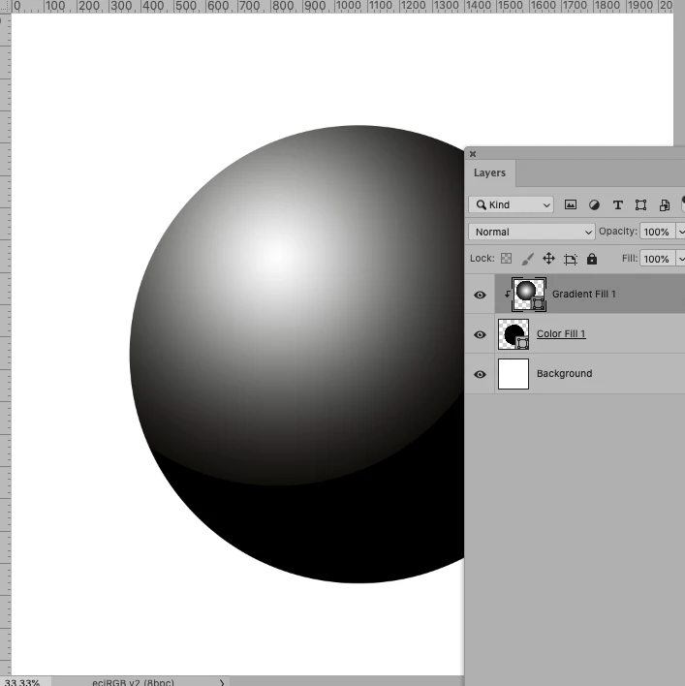Hide the Background layer
685x686 pixels.
(x=480, y=374)
